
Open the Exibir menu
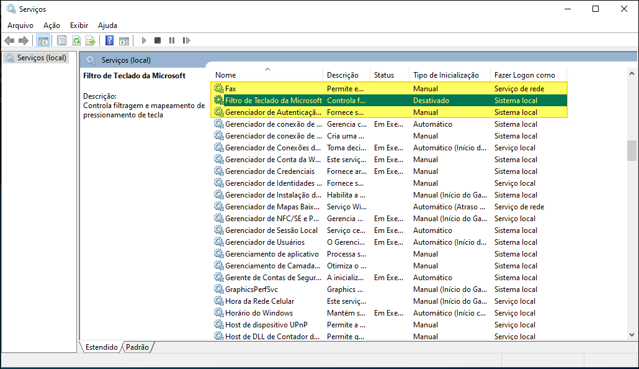pyautogui.click(x=79, y=25)
